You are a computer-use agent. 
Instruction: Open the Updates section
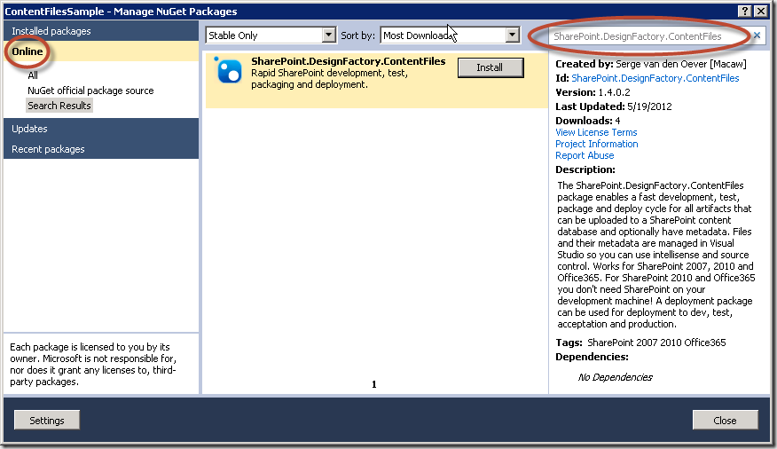pos(101,129)
